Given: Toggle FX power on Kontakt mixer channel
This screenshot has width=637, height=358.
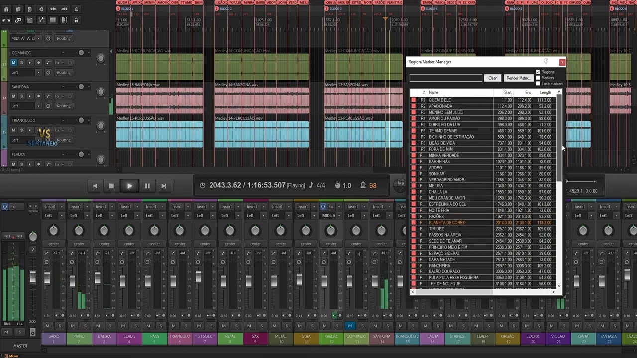Looking at the screenshot, I should (x=323, y=206).
